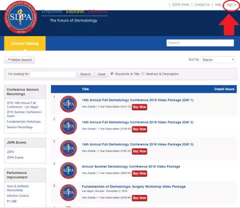Buy Now the Fundamentals Surgery Workshop package
This screenshot has height=208, width=240.
[139, 198]
